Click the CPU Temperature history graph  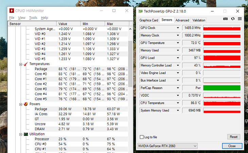coord(222,103)
